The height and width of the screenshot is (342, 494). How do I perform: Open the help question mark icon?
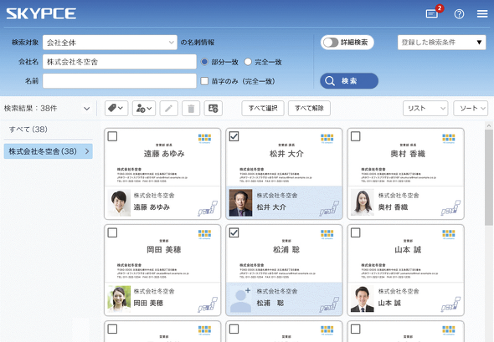[459, 14]
